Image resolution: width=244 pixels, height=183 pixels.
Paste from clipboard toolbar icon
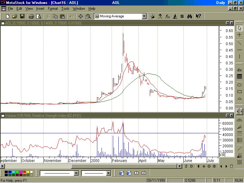coord(63,16)
